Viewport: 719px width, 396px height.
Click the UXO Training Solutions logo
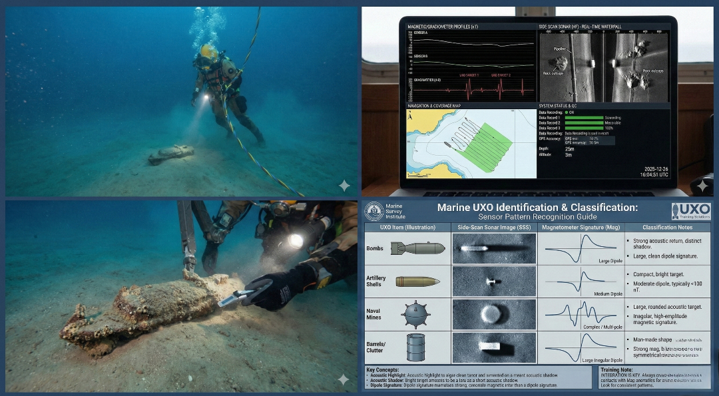[x=691, y=211]
